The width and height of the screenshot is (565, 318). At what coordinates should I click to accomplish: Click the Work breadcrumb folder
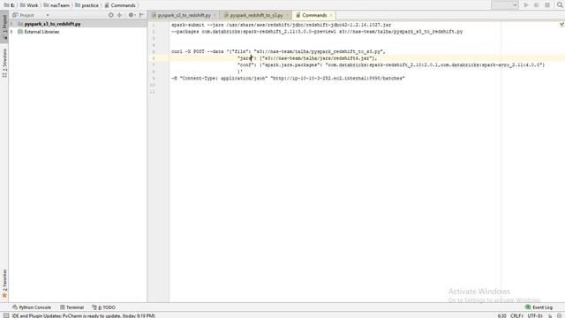[29, 5]
